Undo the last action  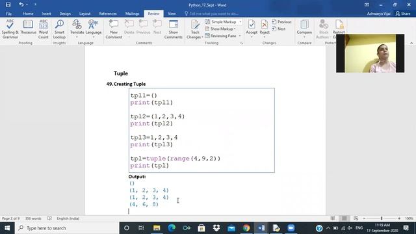pyautogui.click(x=21, y=5)
